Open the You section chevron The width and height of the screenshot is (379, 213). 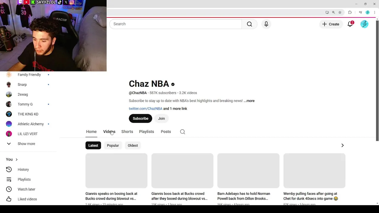pyautogui.click(x=17, y=159)
